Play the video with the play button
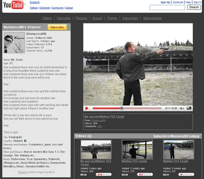Image resolution: width=204 pixels, height=179 pixels. 87,108
